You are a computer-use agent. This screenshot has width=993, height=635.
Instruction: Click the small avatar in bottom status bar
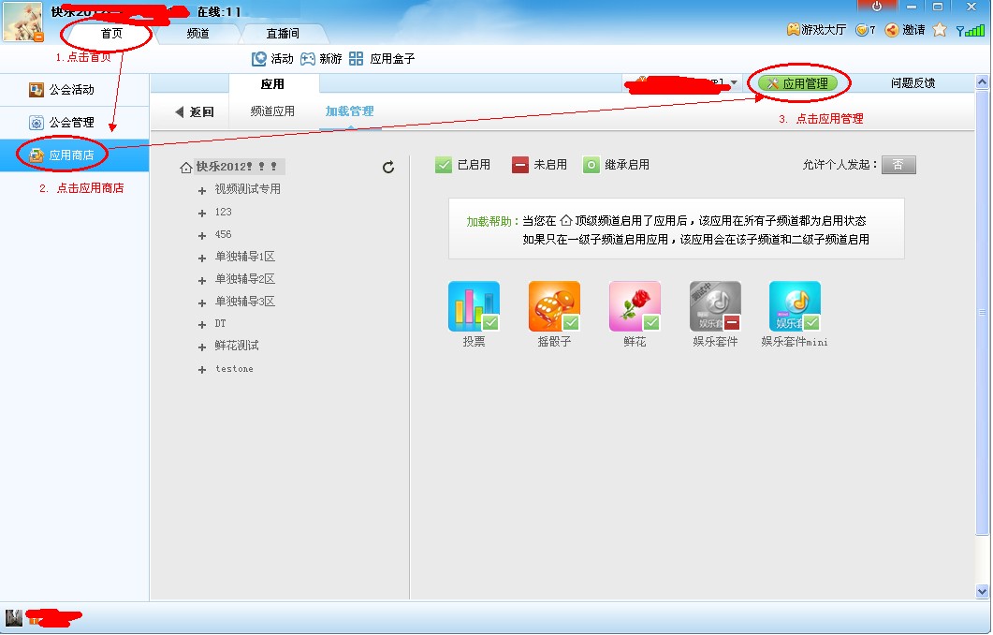point(13,617)
